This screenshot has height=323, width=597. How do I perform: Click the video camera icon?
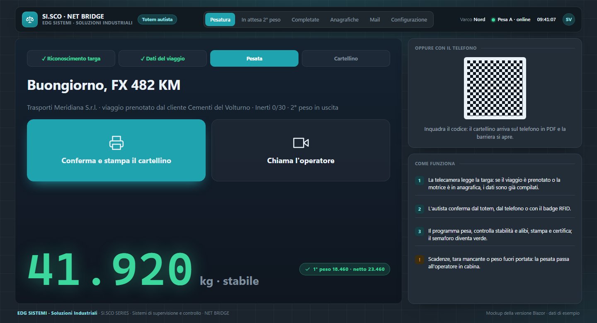[301, 143]
